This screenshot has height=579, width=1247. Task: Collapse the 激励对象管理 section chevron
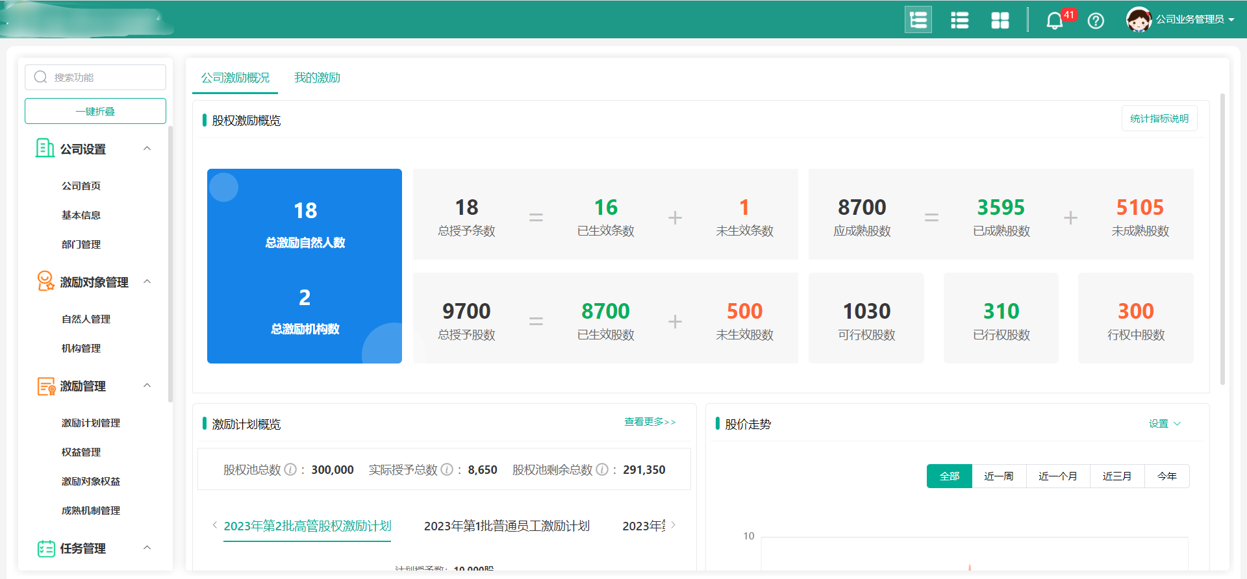(147, 282)
